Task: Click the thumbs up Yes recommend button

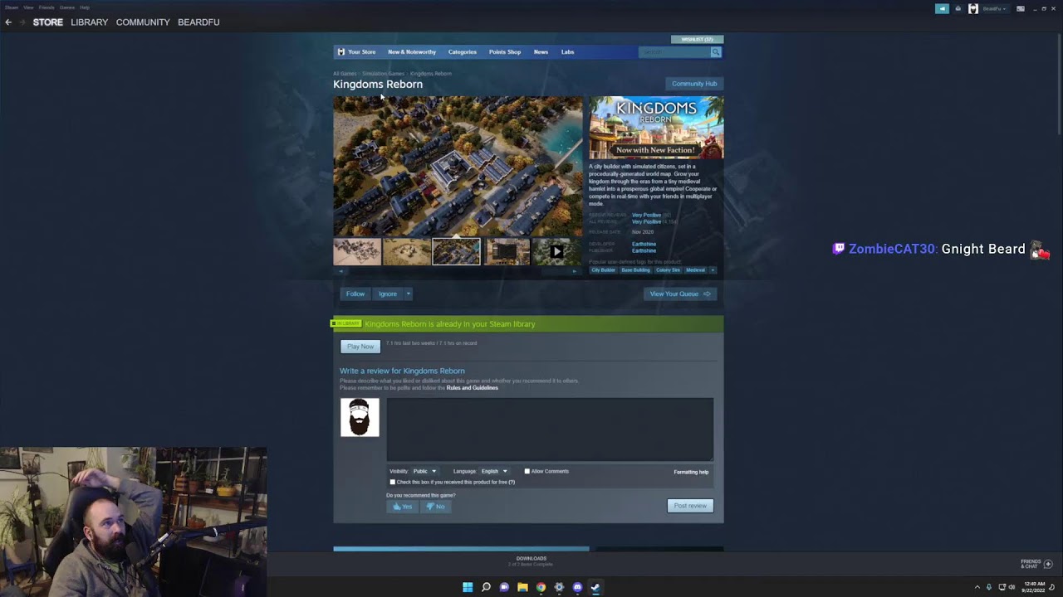Action: 402,507
